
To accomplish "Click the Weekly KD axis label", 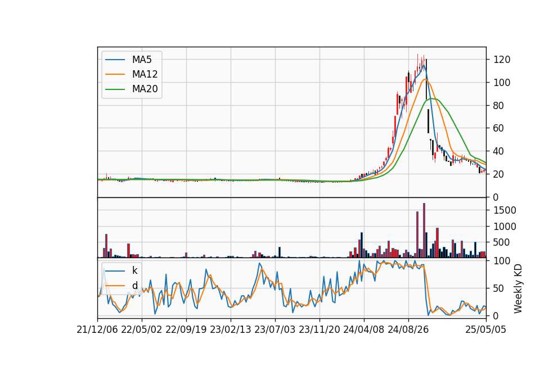I will tap(518, 288).
